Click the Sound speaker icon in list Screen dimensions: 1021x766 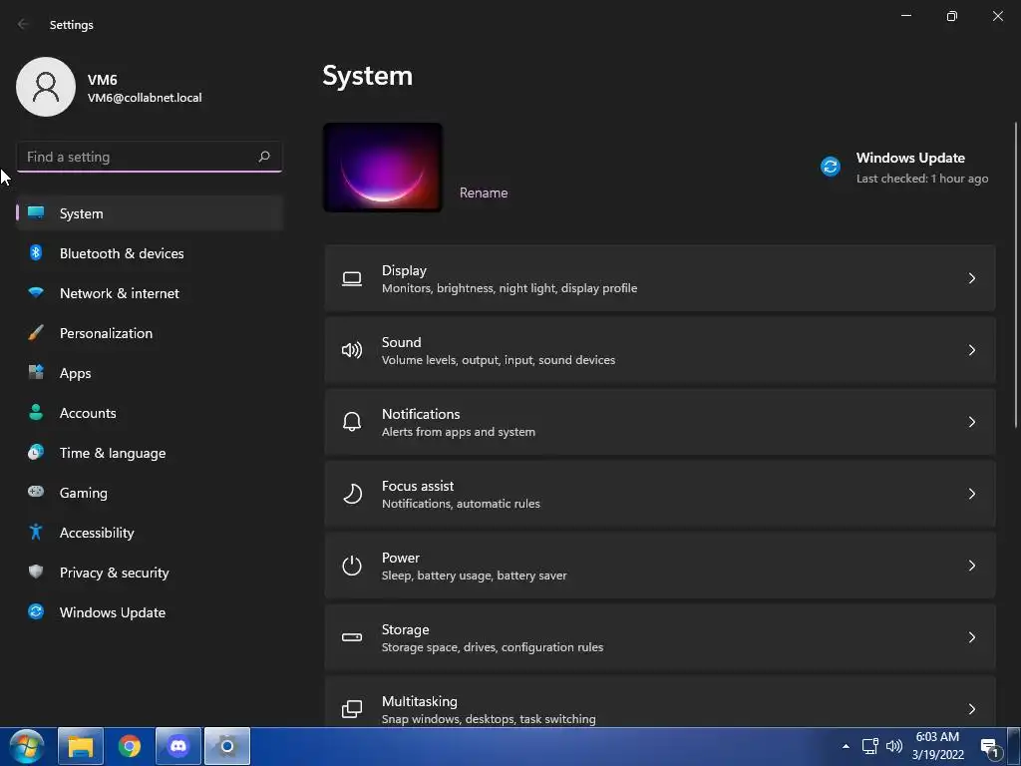click(x=352, y=350)
